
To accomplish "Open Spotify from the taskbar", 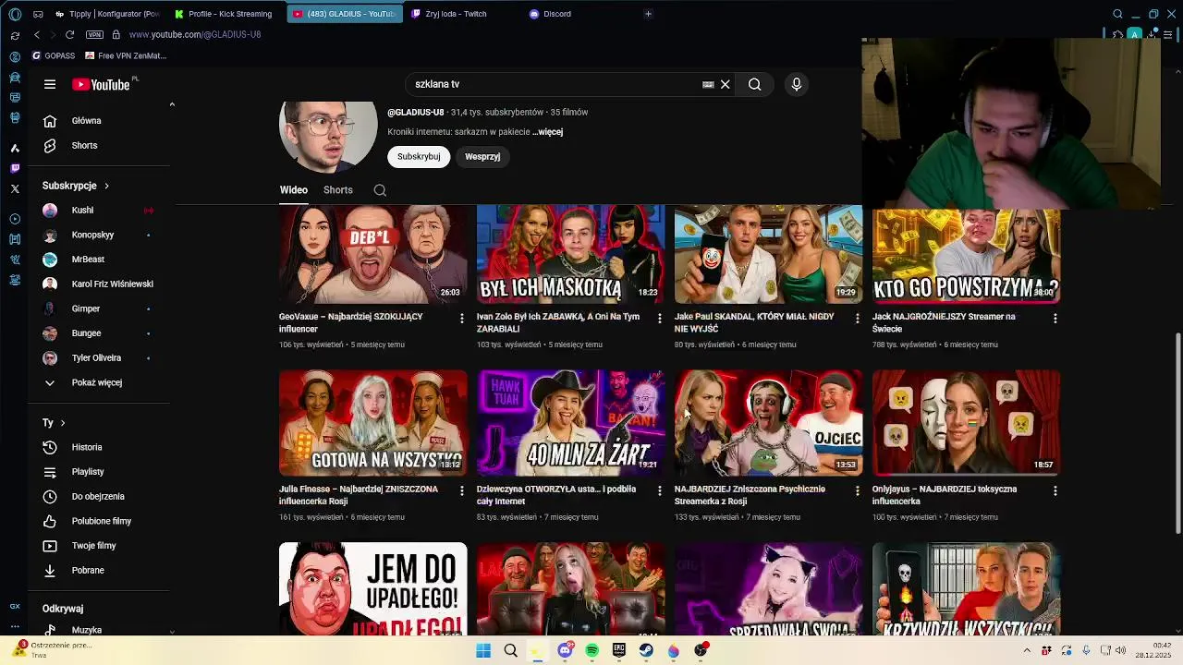I will point(592,650).
